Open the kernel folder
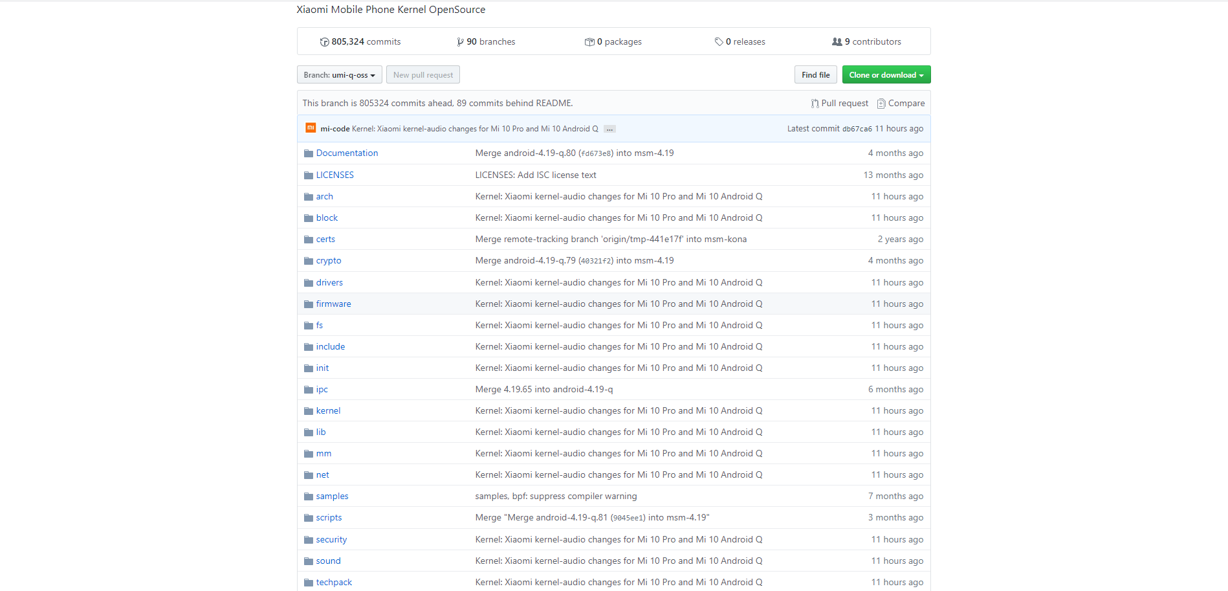Screen dimensions: 1228x591 pyautogui.click(x=328, y=411)
